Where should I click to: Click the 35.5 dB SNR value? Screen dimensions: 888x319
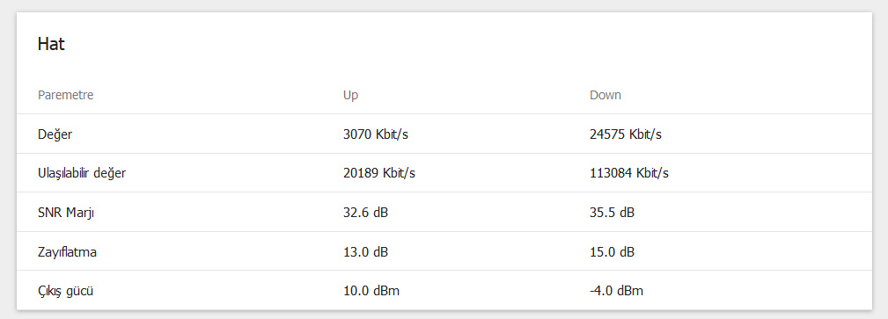pyautogui.click(x=613, y=213)
